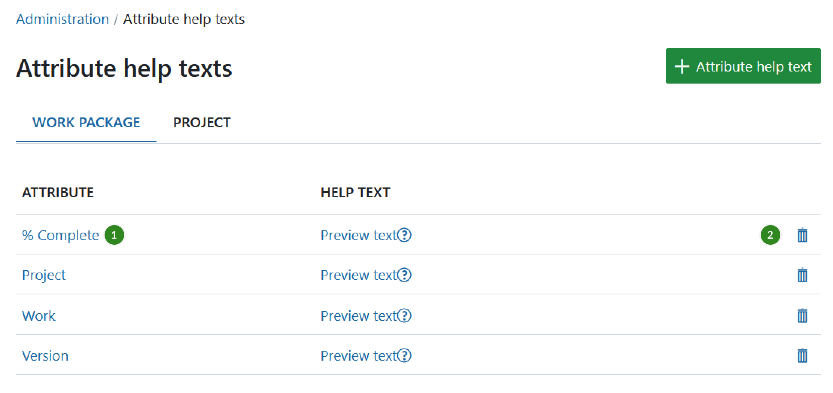Switch to the PROJECT tab

202,122
